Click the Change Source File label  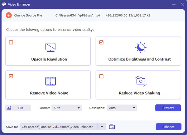pyautogui.click(x=28, y=15)
